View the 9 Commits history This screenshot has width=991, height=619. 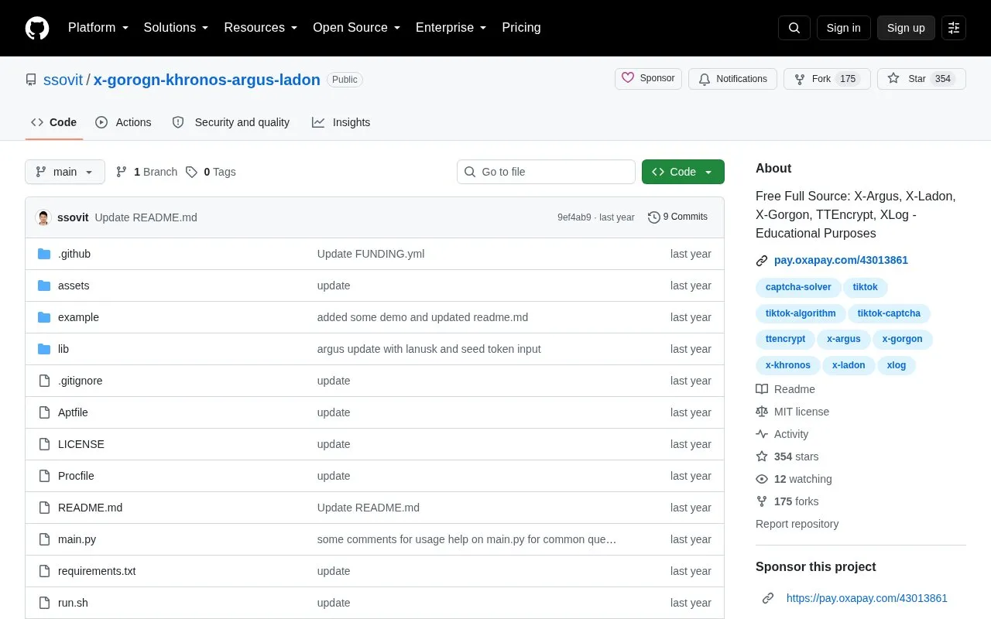click(x=677, y=217)
